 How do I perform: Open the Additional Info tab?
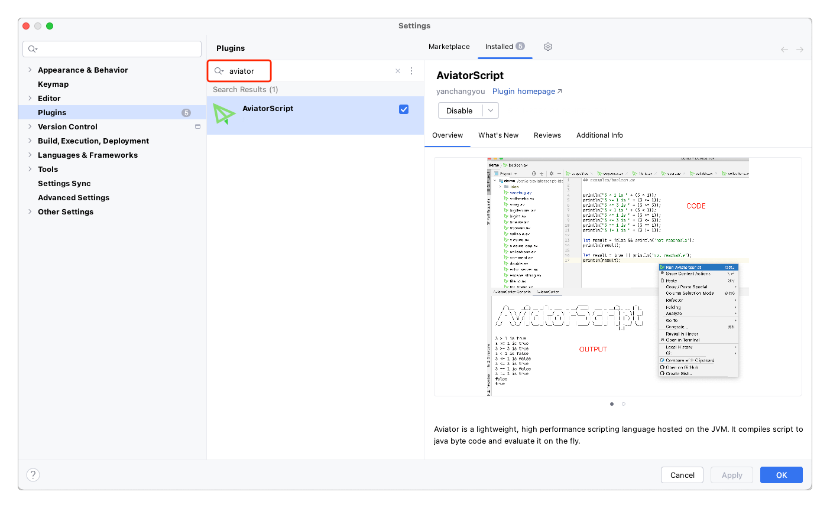pyautogui.click(x=599, y=135)
